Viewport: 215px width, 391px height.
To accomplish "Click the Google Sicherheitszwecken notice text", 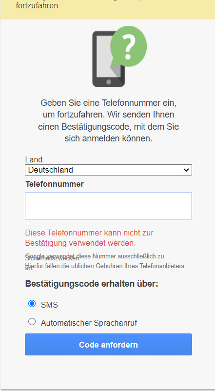I will 95,257.
